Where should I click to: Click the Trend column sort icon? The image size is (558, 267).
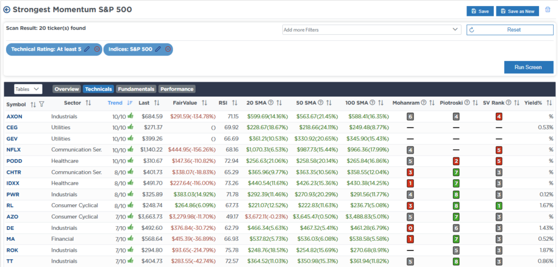pyautogui.click(x=130, y=102)
